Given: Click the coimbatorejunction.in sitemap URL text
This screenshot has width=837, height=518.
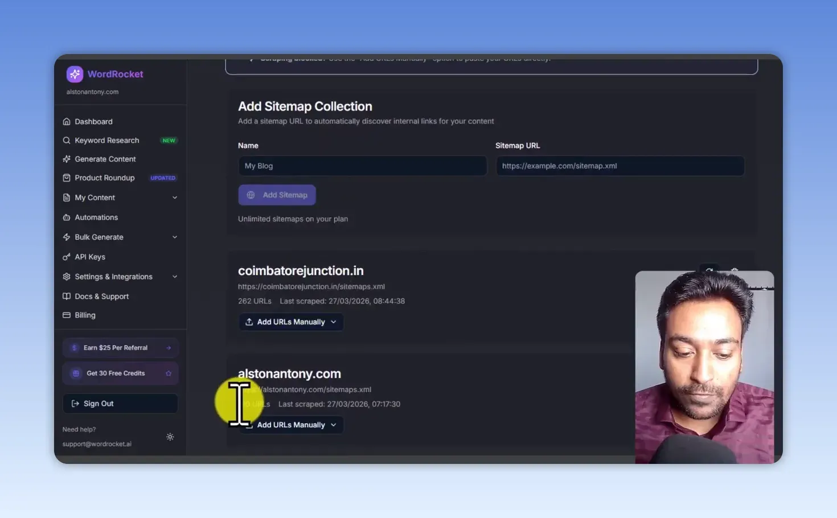Looking at the screenshot, I should pyautogui.click(x=311, y=286).
